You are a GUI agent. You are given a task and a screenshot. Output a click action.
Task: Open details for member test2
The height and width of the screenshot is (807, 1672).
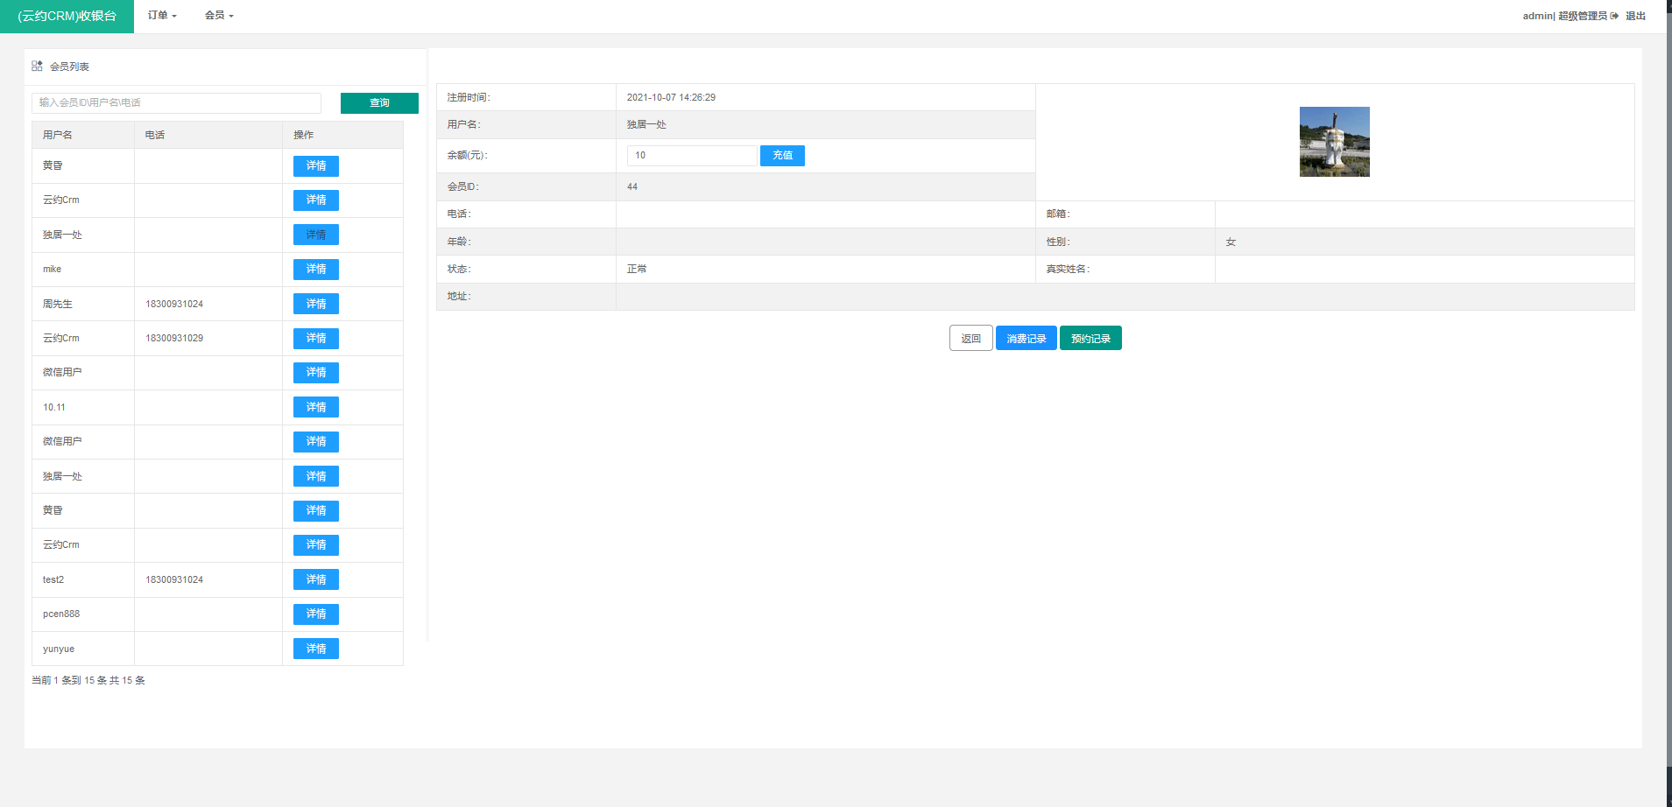coord(315,579)
